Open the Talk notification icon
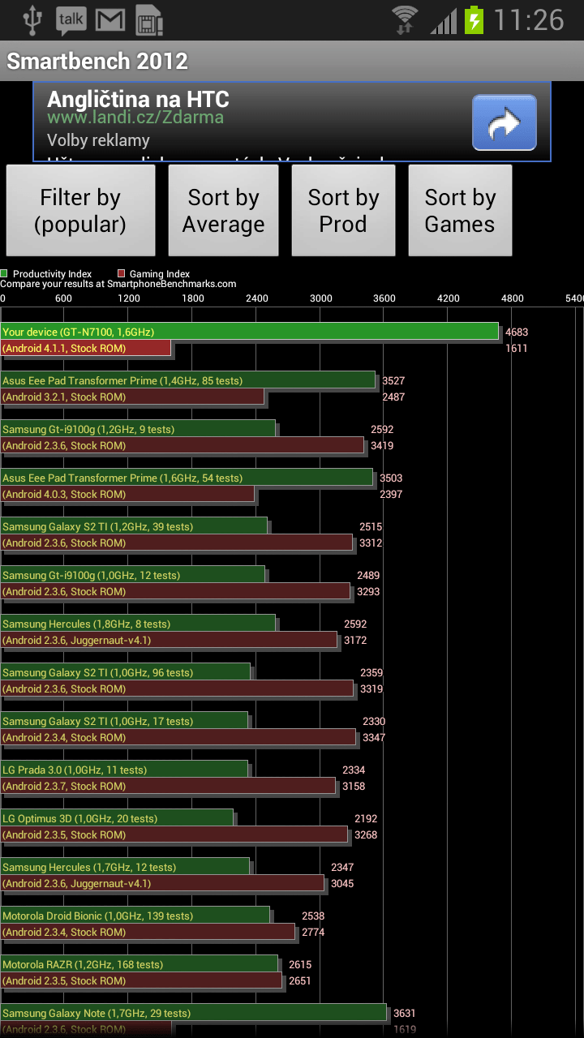This screenshot has width=584, height=1038. coord(71,20)
